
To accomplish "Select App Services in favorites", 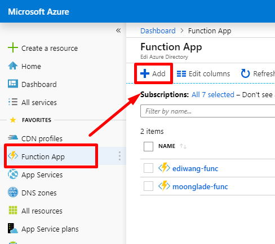I will coord(42,175).
